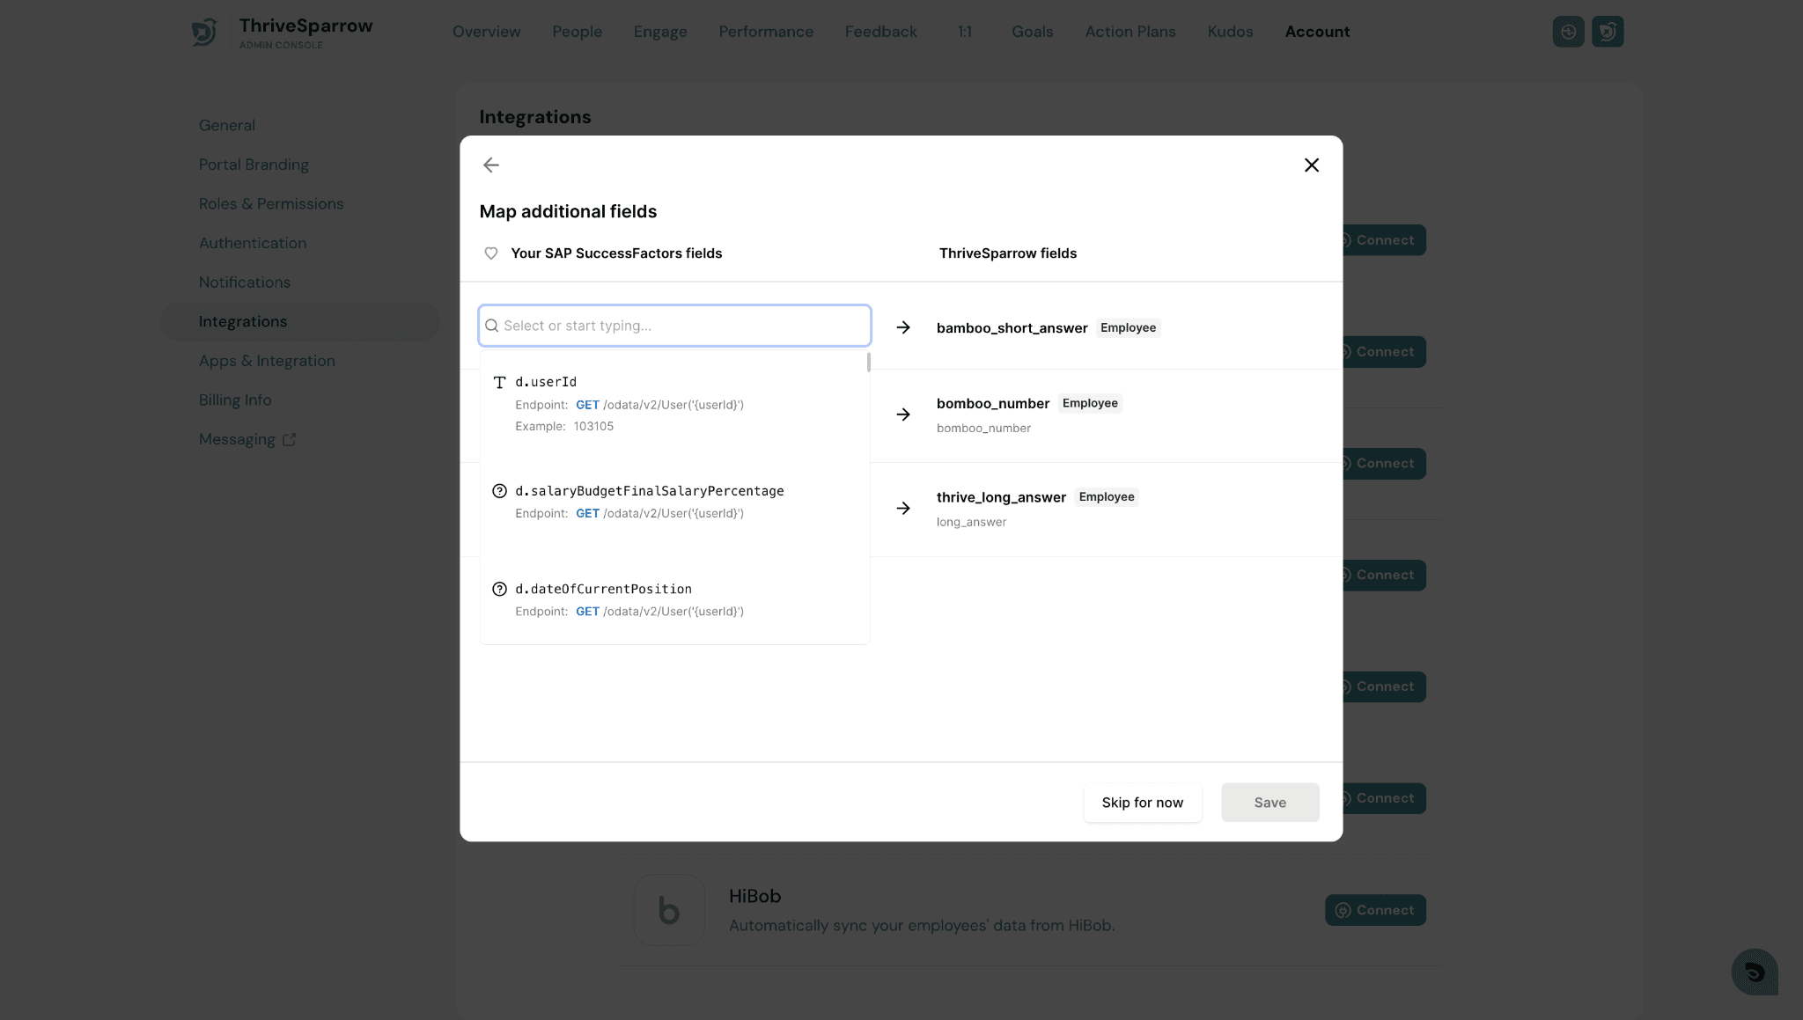Image resolution: width=1803 pixels, height=1020 pixels.
Task: Connect the HiBob integration
Action: 1375,910
